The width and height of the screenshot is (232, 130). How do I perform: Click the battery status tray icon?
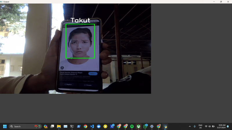pos(213,127)
